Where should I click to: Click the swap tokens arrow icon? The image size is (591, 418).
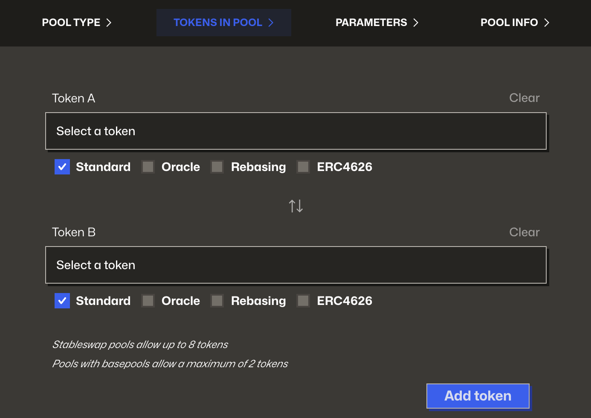coord(295,206)
